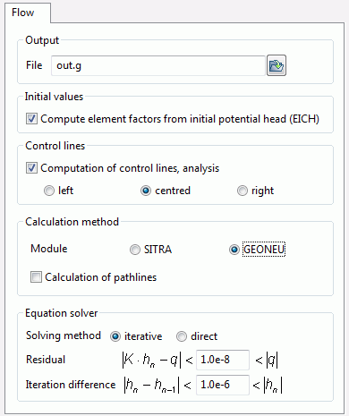
Task: Click the Solving method label
Action: coord(64,335)
